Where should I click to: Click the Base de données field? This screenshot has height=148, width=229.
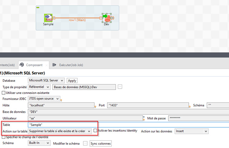tap(128, 112)
